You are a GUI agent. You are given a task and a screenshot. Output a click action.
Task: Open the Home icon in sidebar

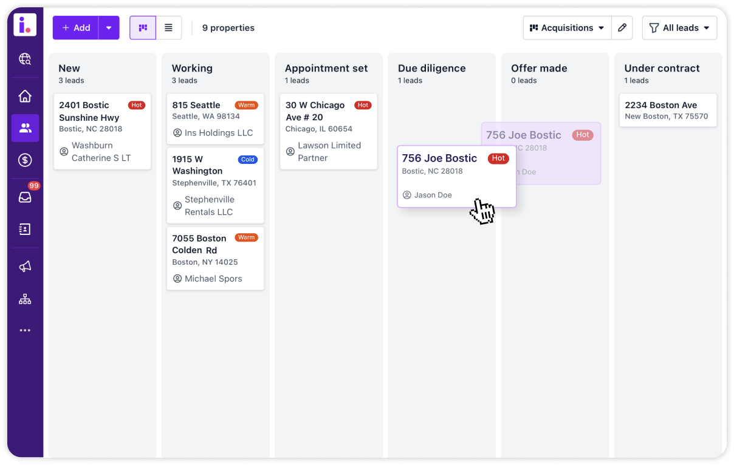(x=25, y=96)
